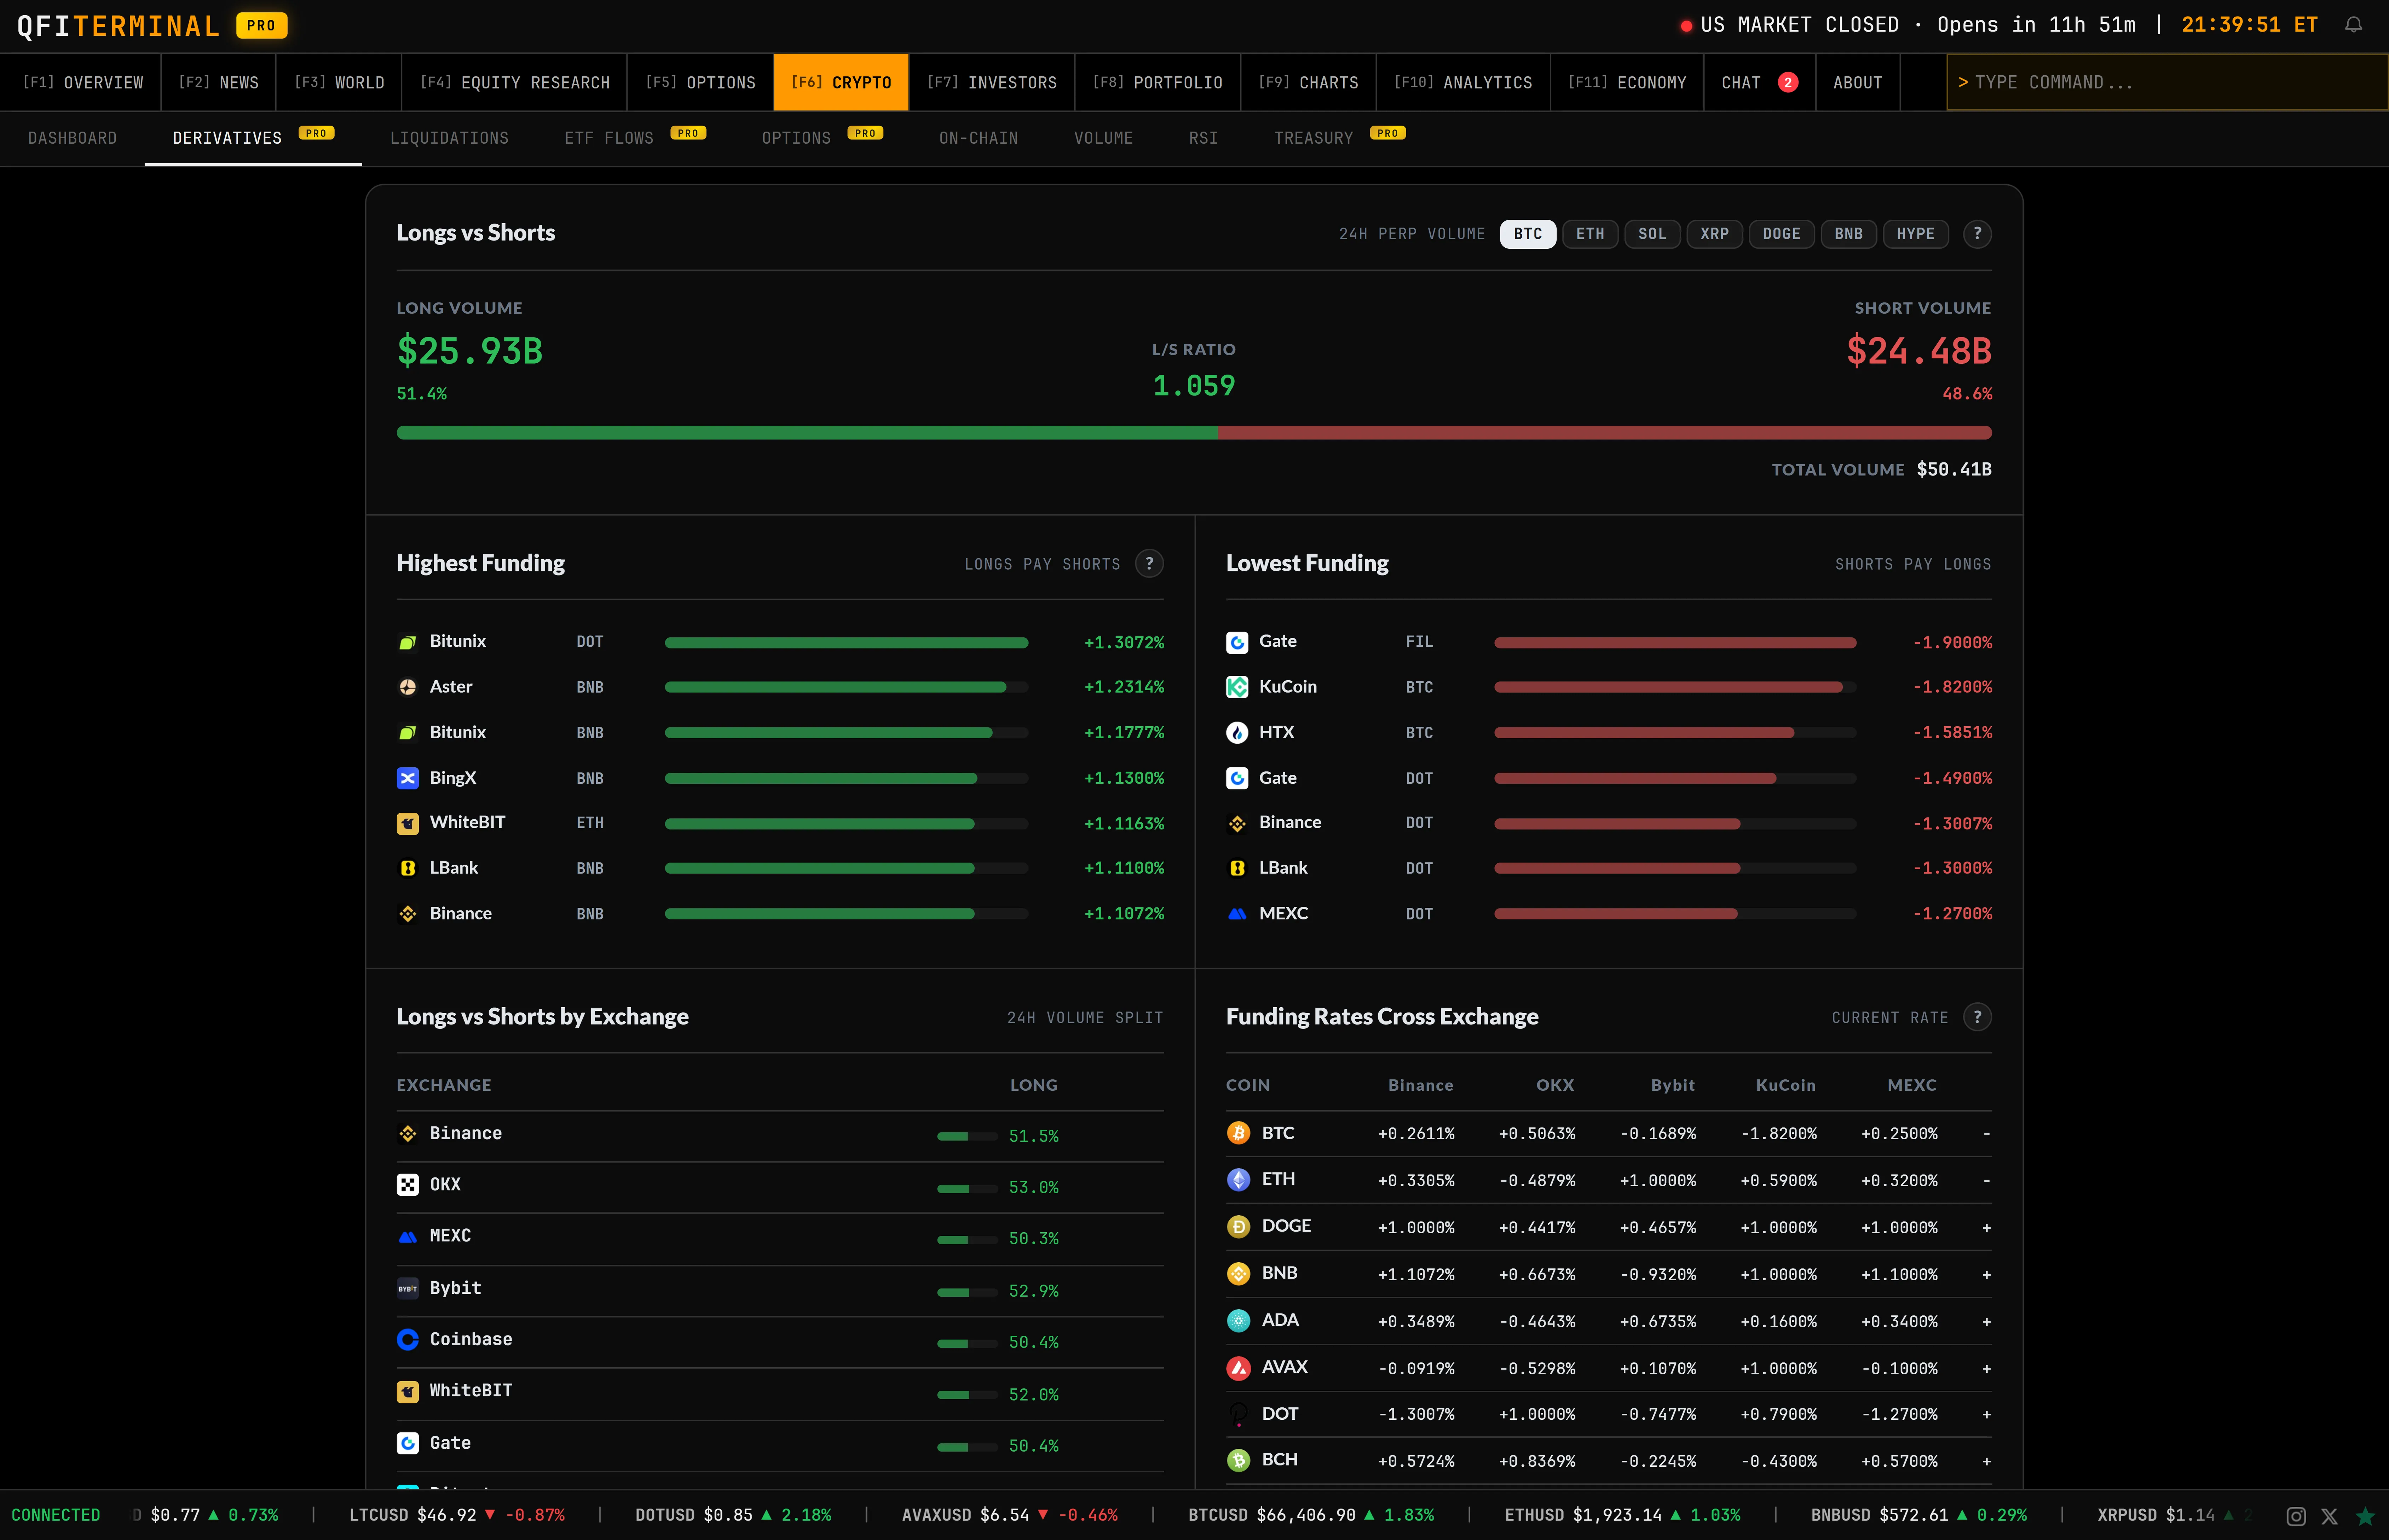
Task: Switch to Dashboard sub-tab
Action: (x=72, y=138)
